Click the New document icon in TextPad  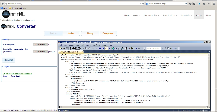(x=60, y=48)
